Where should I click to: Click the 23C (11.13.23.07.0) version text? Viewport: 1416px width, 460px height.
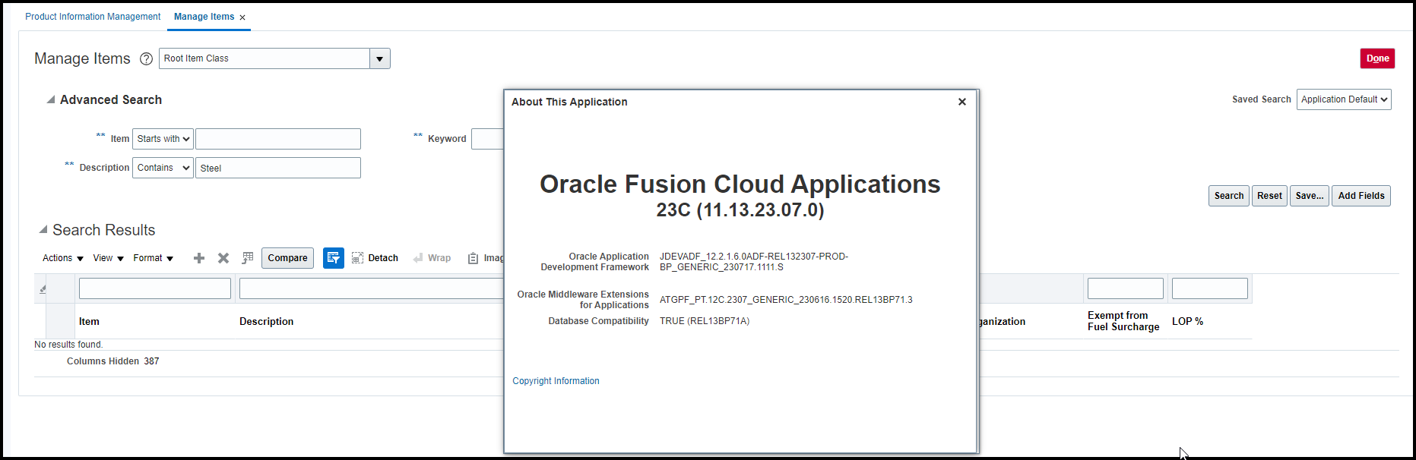coord(740,210)
